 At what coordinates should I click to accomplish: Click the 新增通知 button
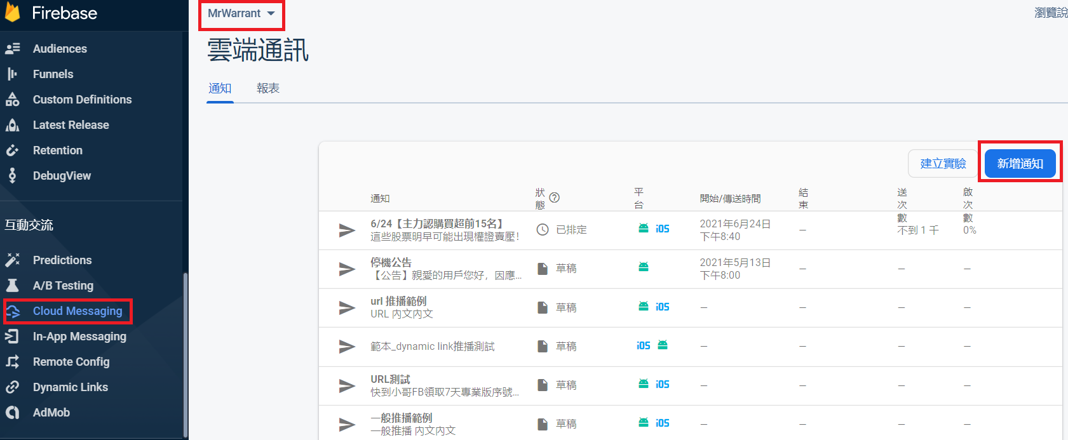pos(1020,164)
